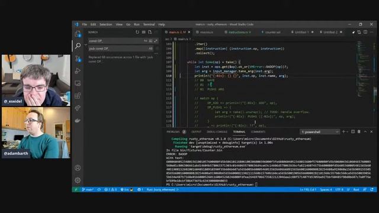Click Ln/Col cursor position in status bar
This screenshot has height=213, width=379.
click(x=308, y=189)
